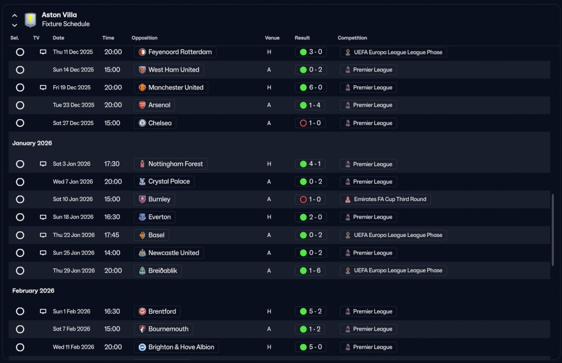562x363 pixels.
Task: Click TV broadcast icon for Everton fixture
Action: pyautogui.click(x=43, y=217)
